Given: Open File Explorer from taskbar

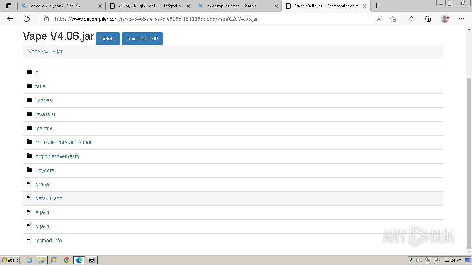Looking at the screenshot, I should click(x=42, y=260).
